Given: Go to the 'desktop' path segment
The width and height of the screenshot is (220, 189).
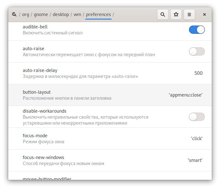Looking at the screenshot, I should point(61,15).
